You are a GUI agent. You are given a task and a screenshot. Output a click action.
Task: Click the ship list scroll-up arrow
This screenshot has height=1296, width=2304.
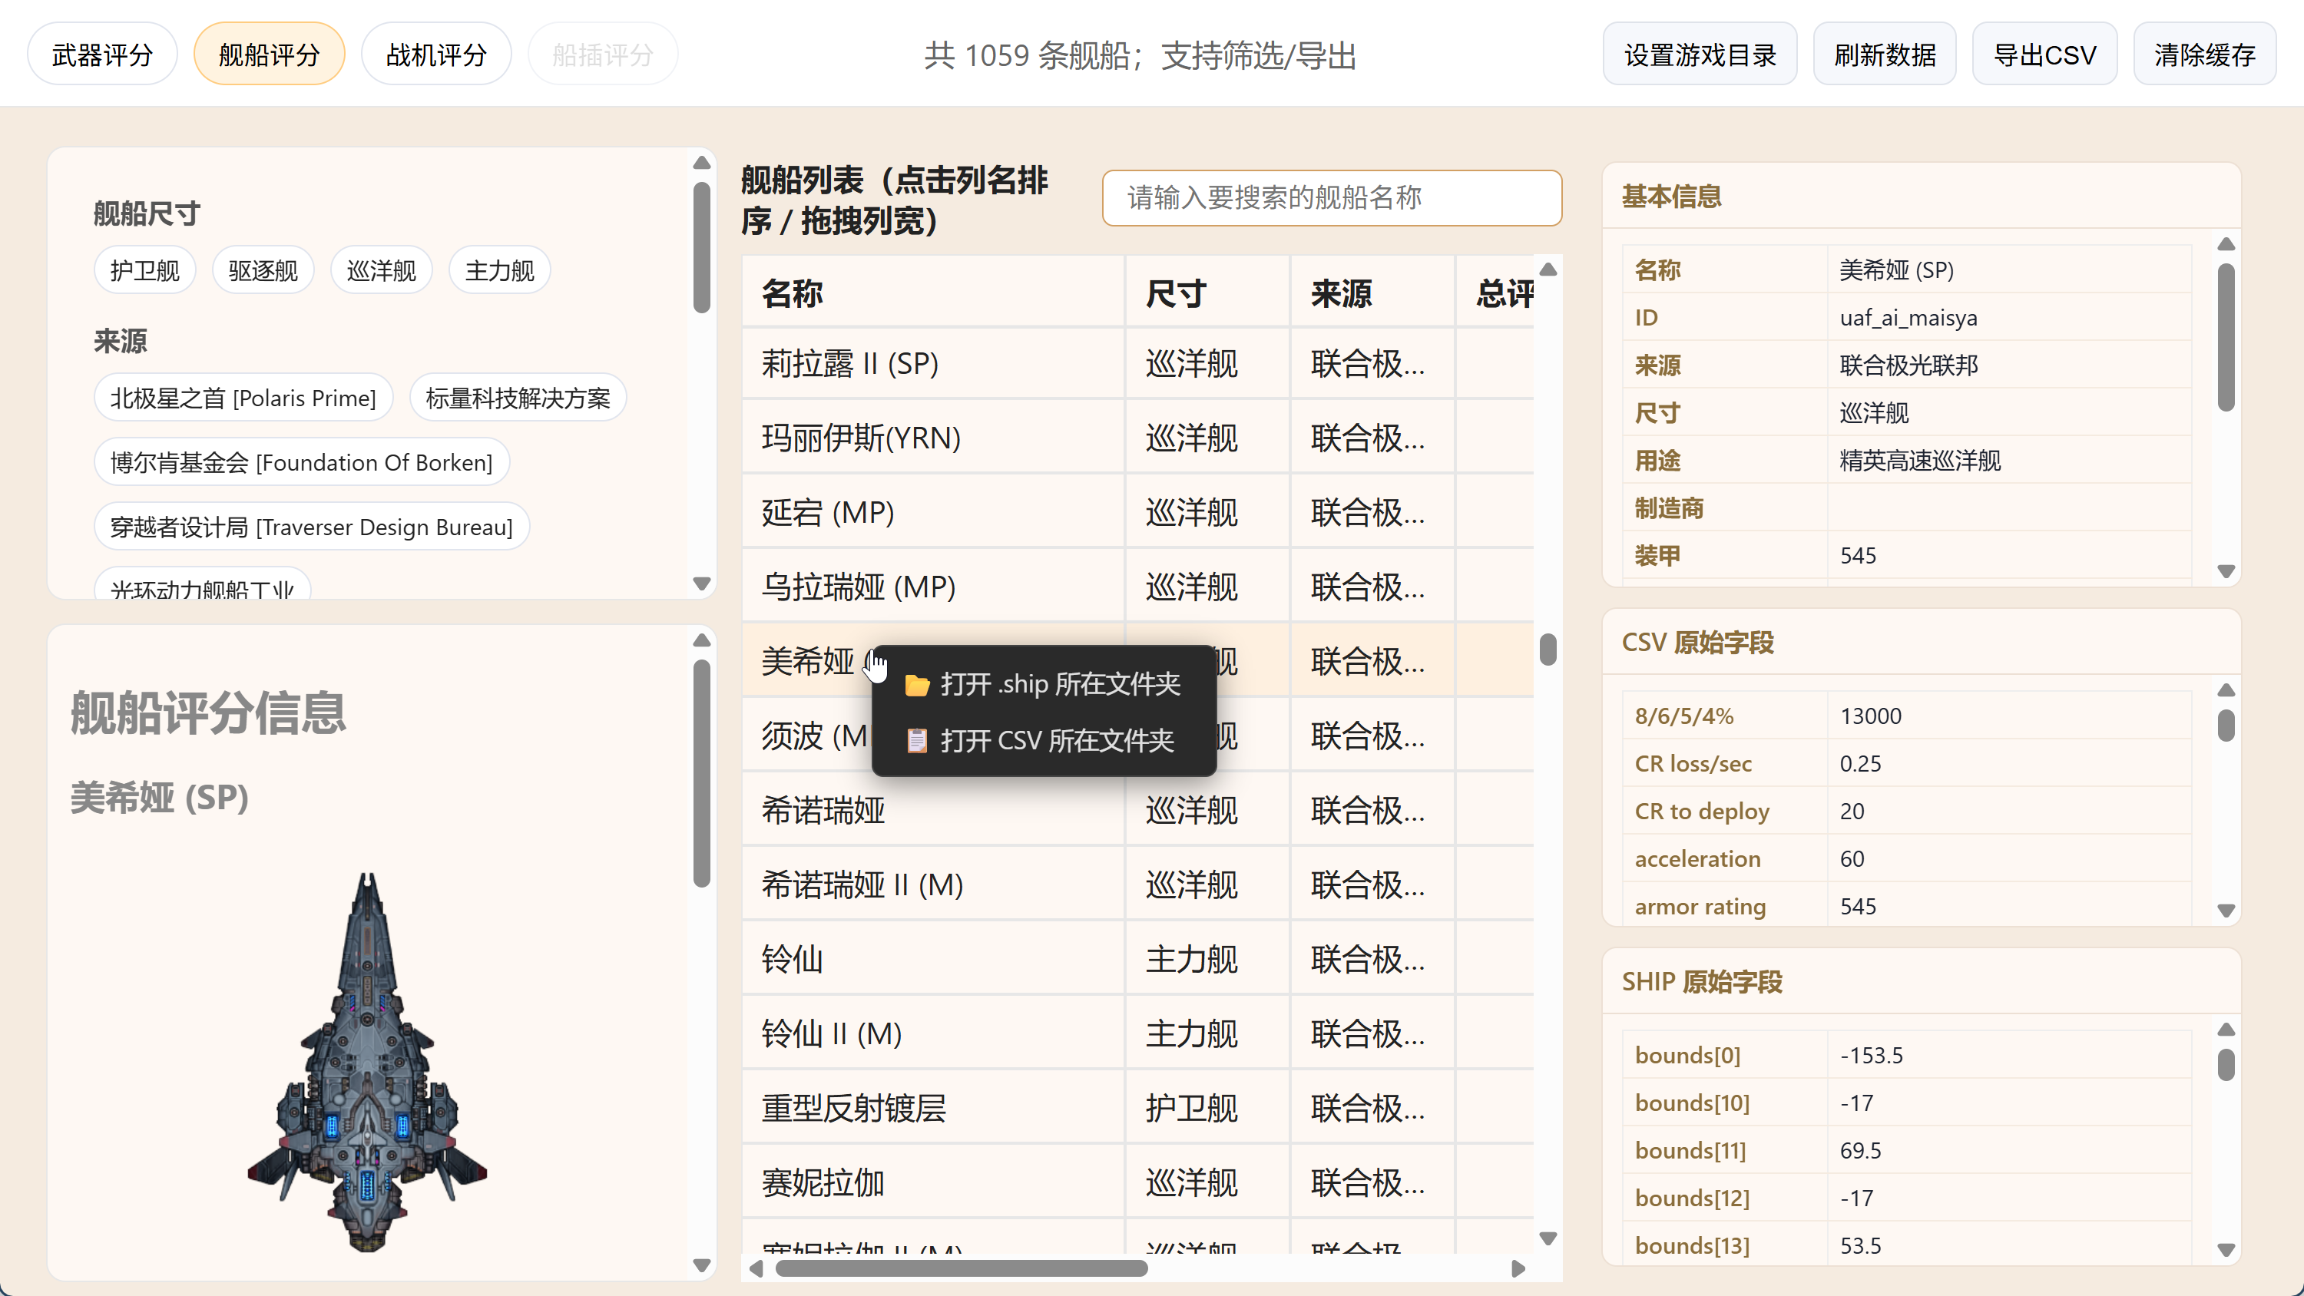(1548, 270)
